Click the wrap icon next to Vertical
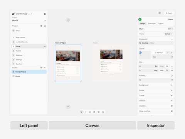Screen dimensions: 185x139 pyautogui.click(x=172, y=53)
